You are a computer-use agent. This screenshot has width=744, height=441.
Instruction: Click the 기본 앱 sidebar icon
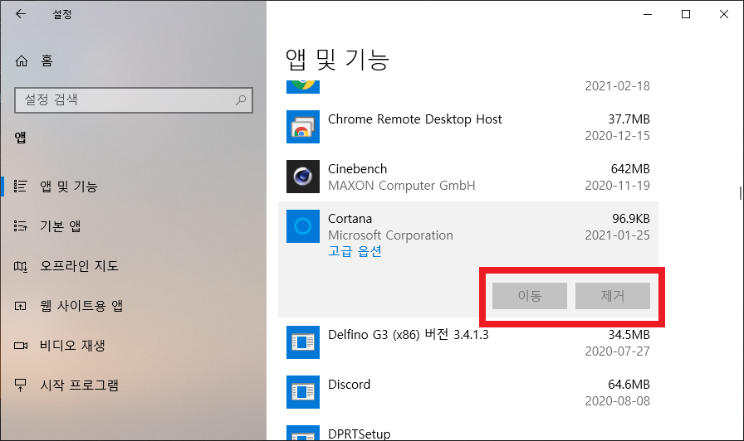[x=21, y=226]
